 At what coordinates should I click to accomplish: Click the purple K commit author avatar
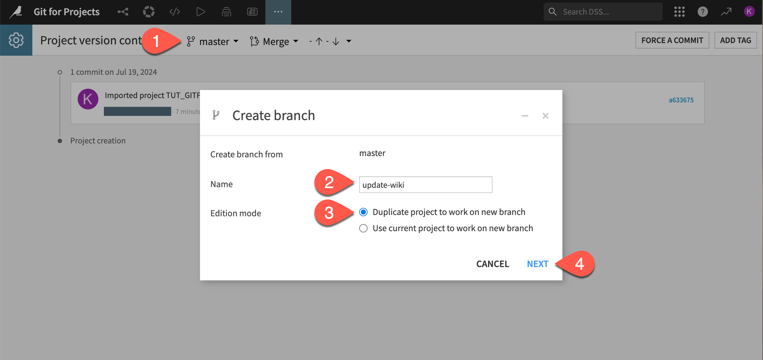point(88,99)
